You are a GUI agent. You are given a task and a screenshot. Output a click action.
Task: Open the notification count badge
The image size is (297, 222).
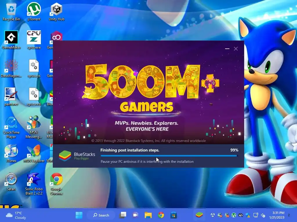tap(289, 215)
